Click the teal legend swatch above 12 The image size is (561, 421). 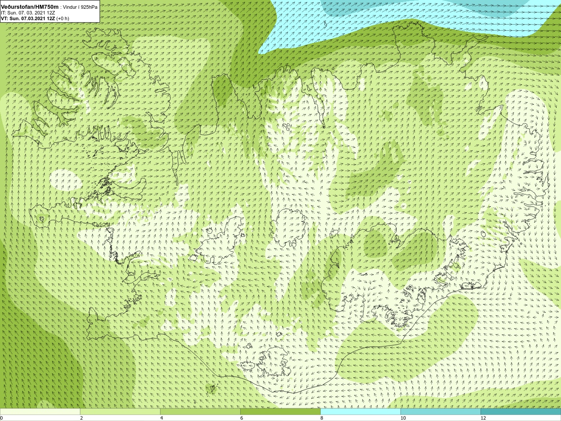tap(521, 412)
